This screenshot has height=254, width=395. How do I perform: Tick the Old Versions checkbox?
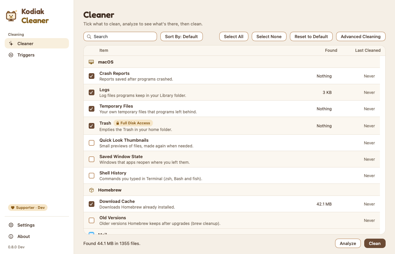(x=91, y=220)
